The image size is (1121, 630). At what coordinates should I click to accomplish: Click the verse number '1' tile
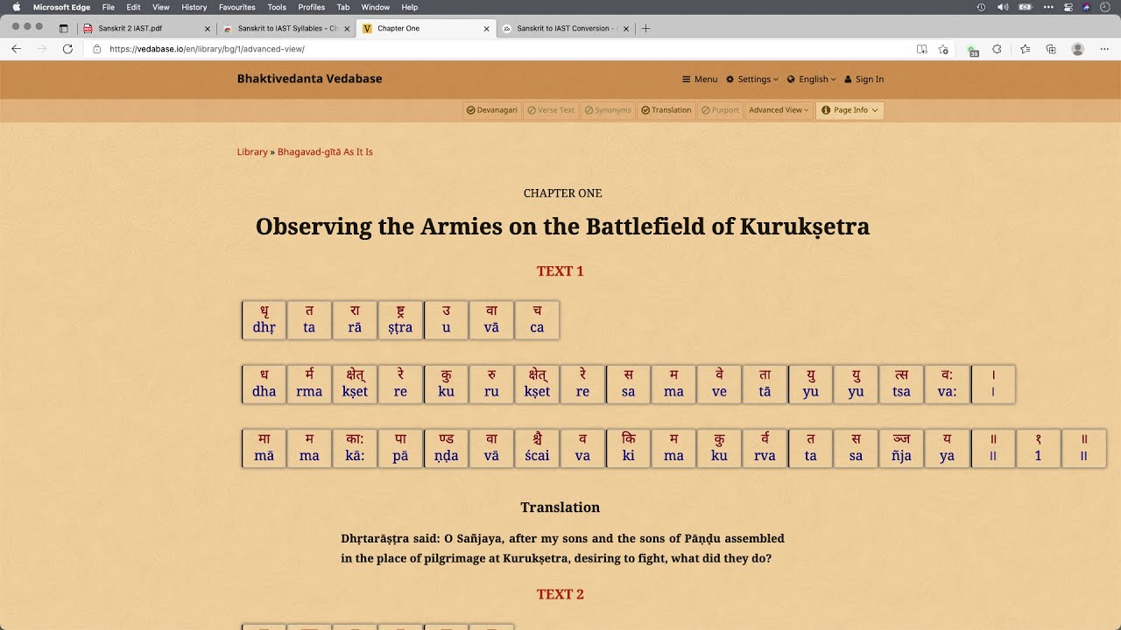coord(1039,448)
